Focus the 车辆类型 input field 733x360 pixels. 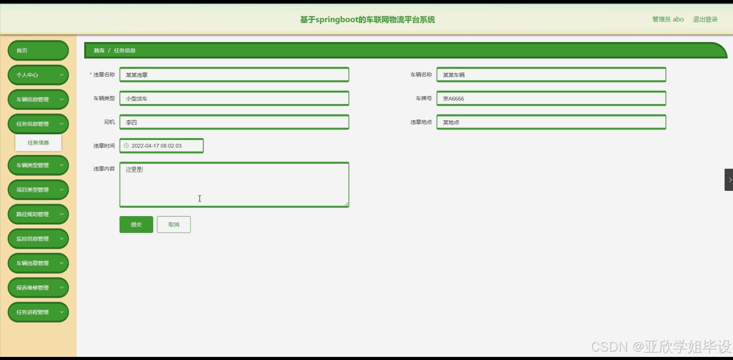tap(234, 98)
